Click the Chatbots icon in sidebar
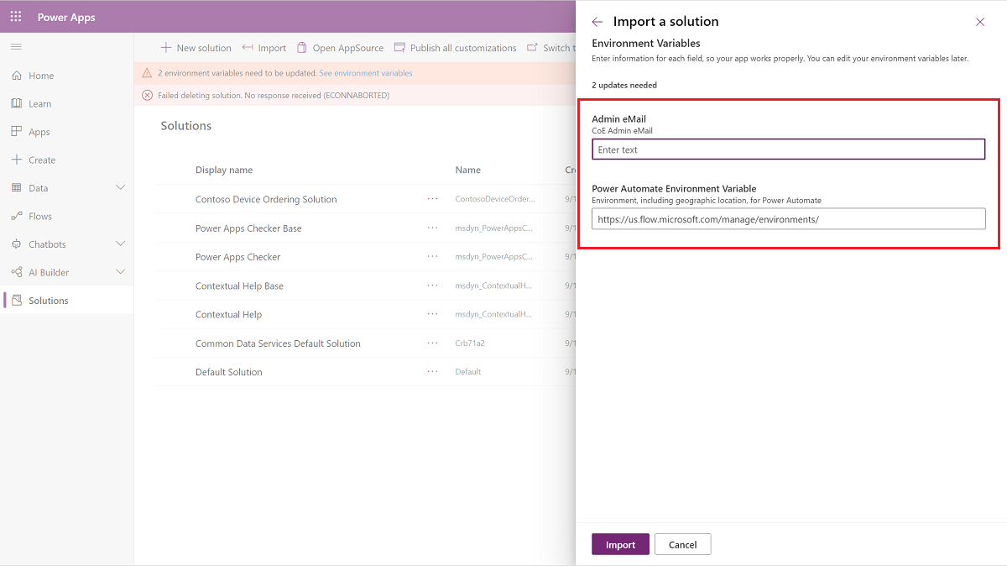 coord(17,244)
